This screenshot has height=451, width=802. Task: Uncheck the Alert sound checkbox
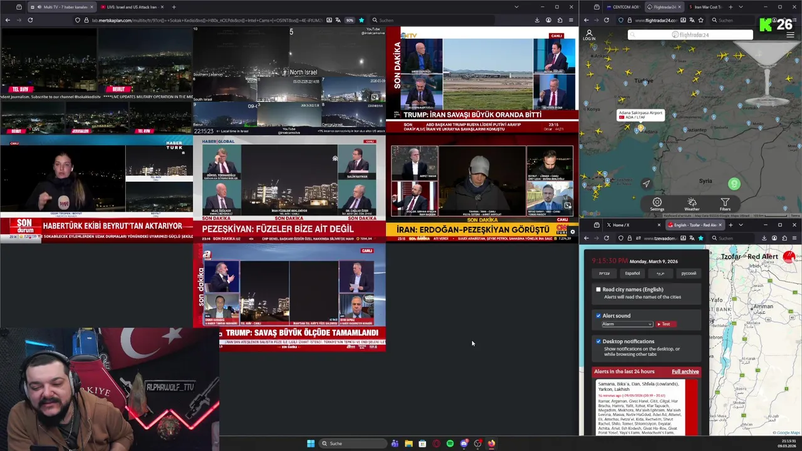pos(598,316)
